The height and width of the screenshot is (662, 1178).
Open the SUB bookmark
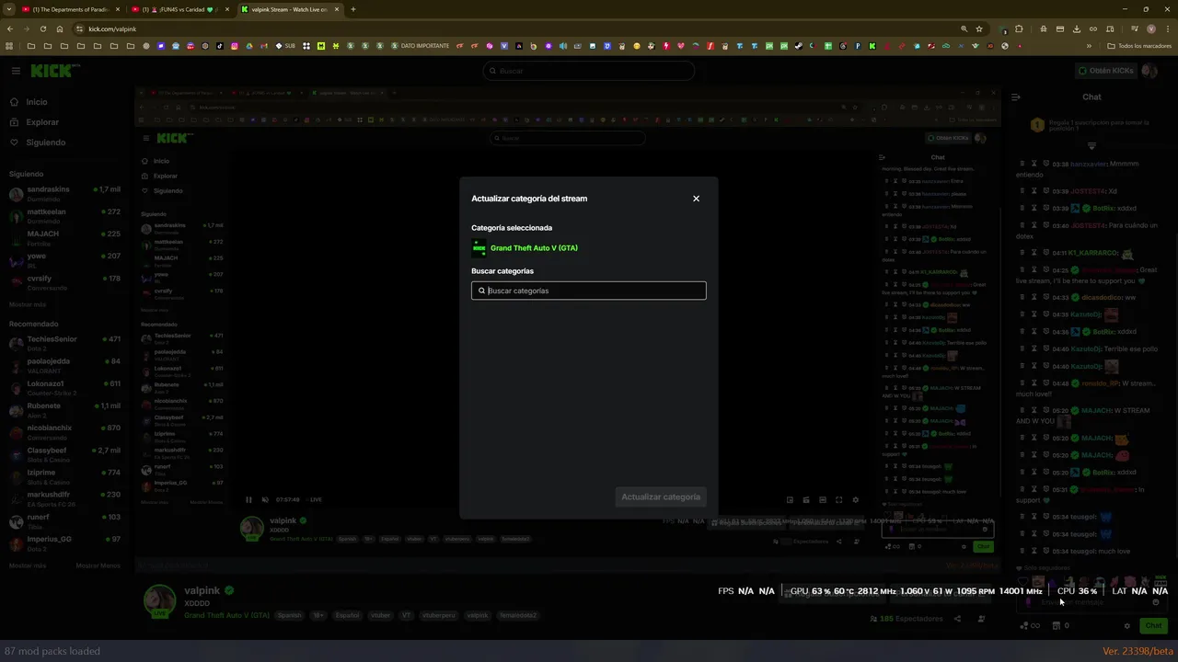(x=286, y=46)
